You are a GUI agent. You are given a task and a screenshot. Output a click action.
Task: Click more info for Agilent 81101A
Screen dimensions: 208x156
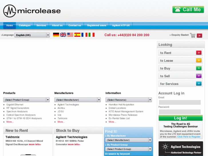74,145
